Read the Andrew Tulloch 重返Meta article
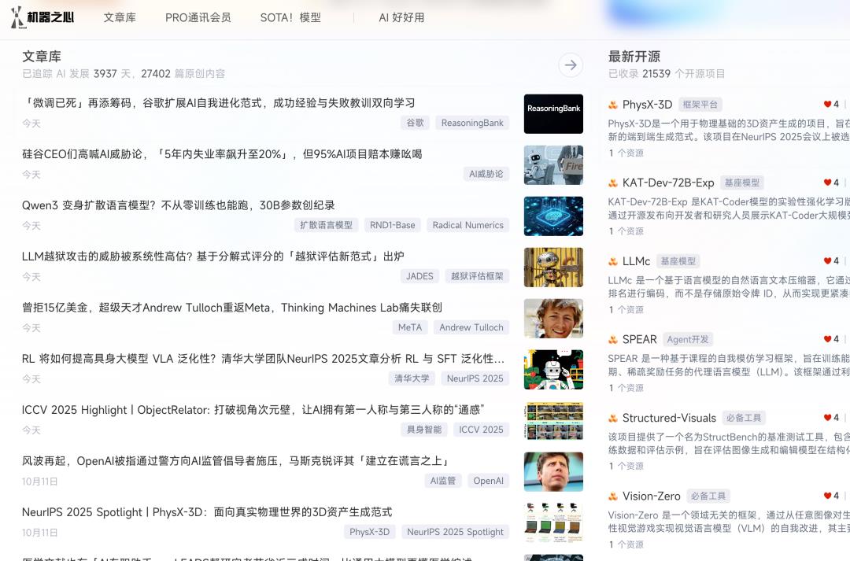850x561 pixels. coord(232,308)
